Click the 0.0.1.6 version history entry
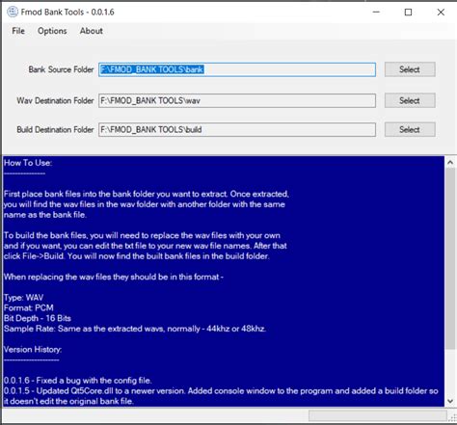The height and width of the screenshot is (425, 457). click(x=78, y=381)
